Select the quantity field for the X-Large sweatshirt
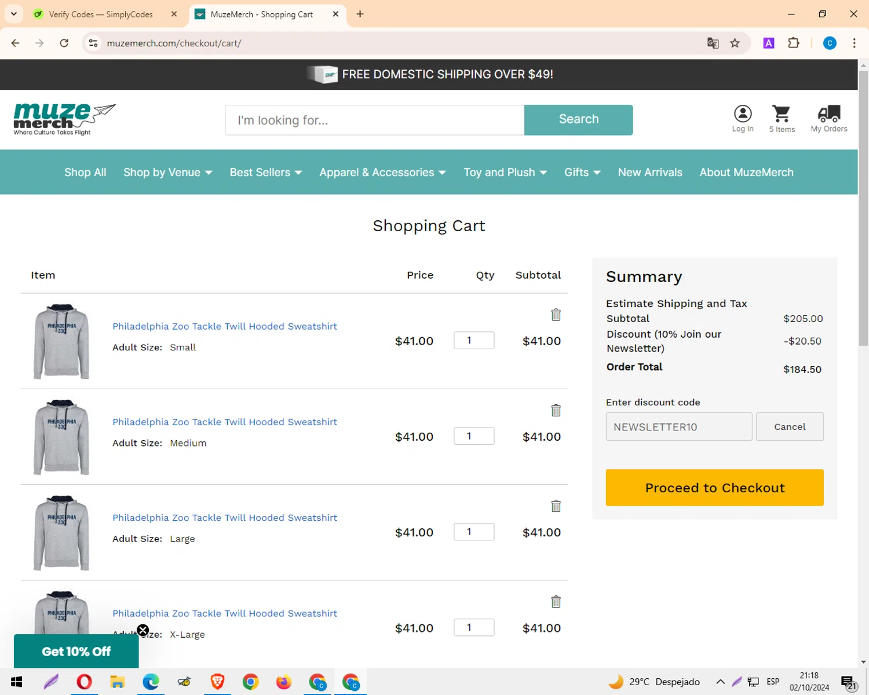Image resolution: width=869 pixels, height=695 pixels. [474, 627]
